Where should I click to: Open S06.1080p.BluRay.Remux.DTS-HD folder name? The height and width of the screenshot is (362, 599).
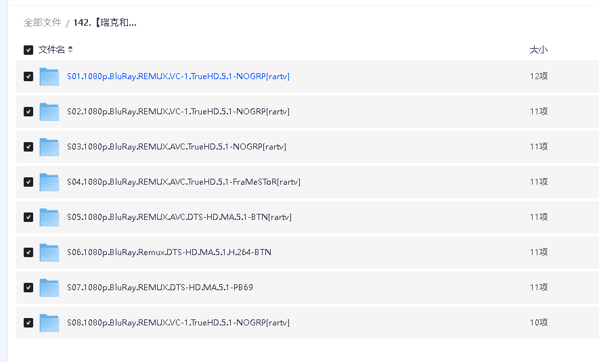click(169, 252)
